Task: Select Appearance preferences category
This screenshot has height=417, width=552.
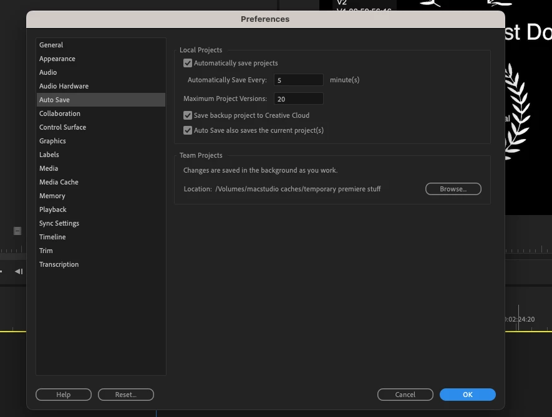Action: 101,59
